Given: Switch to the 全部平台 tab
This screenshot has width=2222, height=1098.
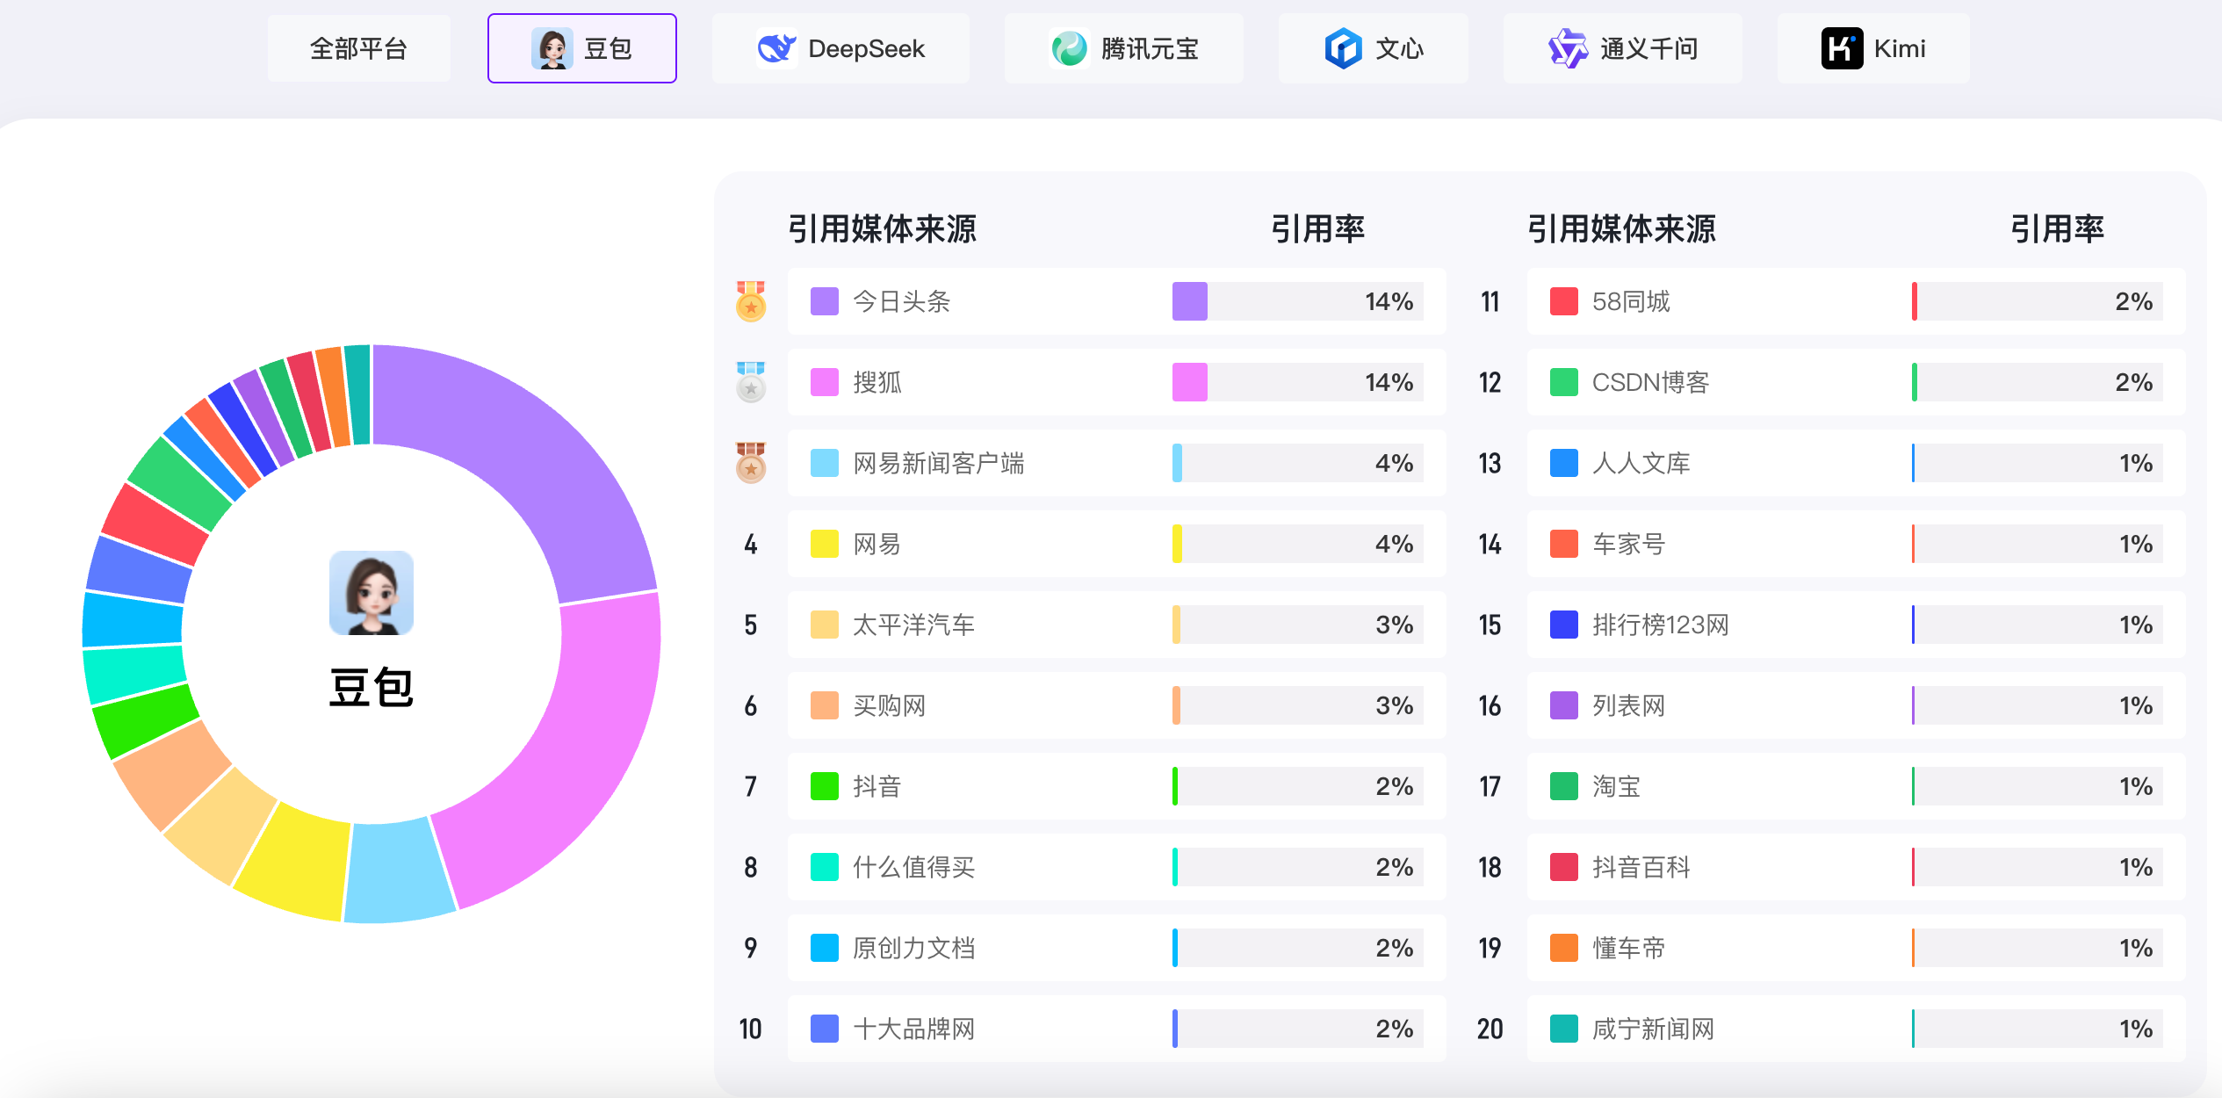Looking at the screenshot, I should coord(358,48).
